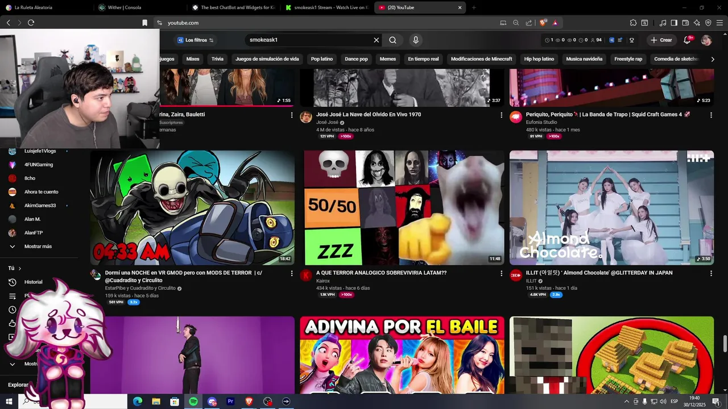Click the Brave VPN shield icon
The height and width of the screenshot is (409, 728).
pyautogui.click(x=708, y=23)
